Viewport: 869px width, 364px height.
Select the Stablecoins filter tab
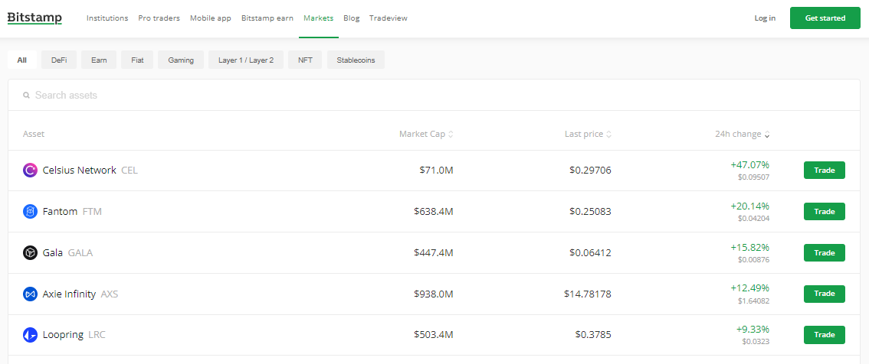[x=356, y=60]
